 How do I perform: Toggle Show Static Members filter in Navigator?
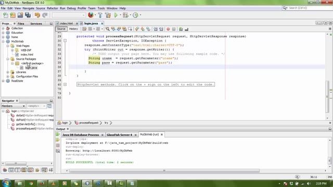click(18, 170)
